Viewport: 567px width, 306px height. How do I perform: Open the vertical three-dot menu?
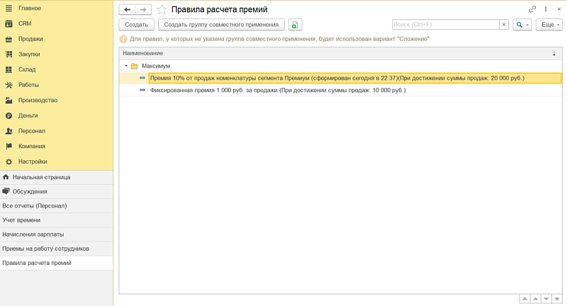point(546,9)
